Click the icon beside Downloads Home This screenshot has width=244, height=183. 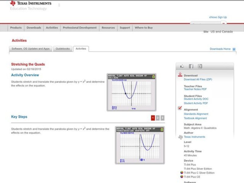[x=234, y=49]
